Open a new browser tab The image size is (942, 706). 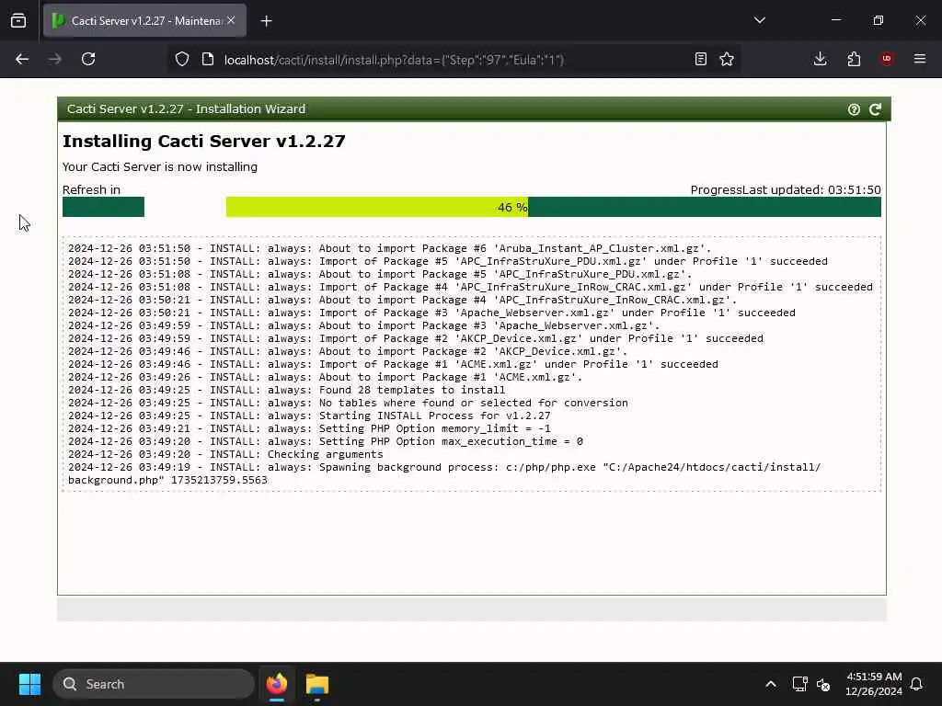click(x=266, y=21)
